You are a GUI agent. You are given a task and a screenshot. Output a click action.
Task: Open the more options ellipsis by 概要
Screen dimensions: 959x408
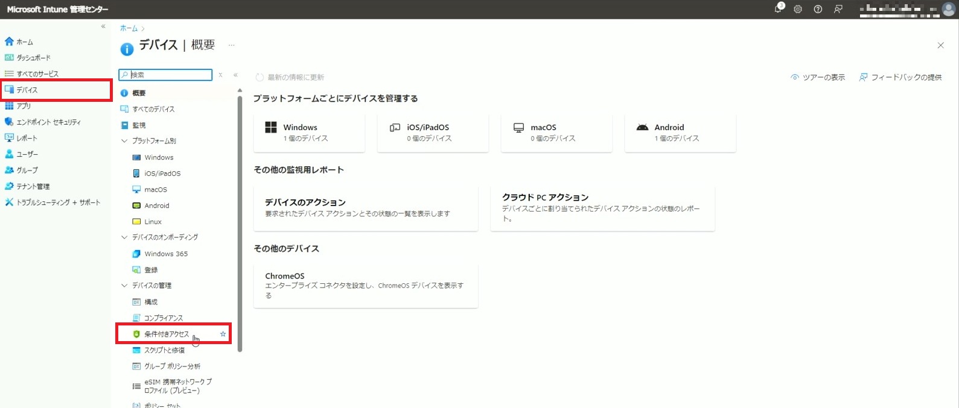231,45
